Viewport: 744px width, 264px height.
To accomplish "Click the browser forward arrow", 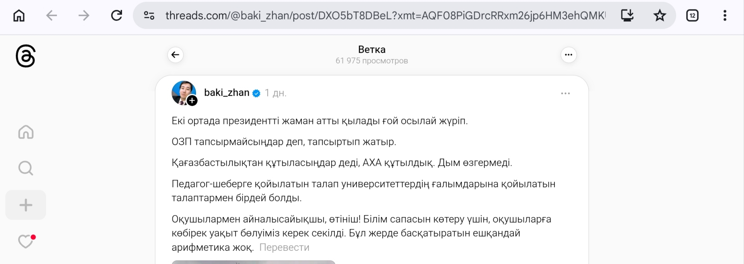I will point(84,15).
